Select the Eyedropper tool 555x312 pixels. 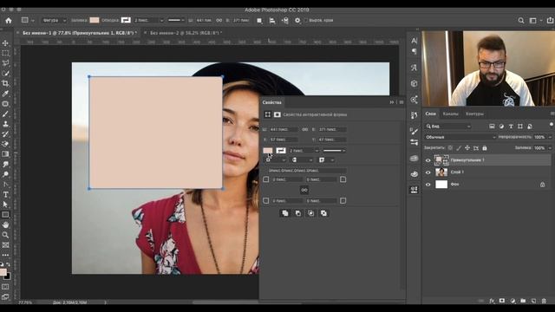(x=5, y=94)
